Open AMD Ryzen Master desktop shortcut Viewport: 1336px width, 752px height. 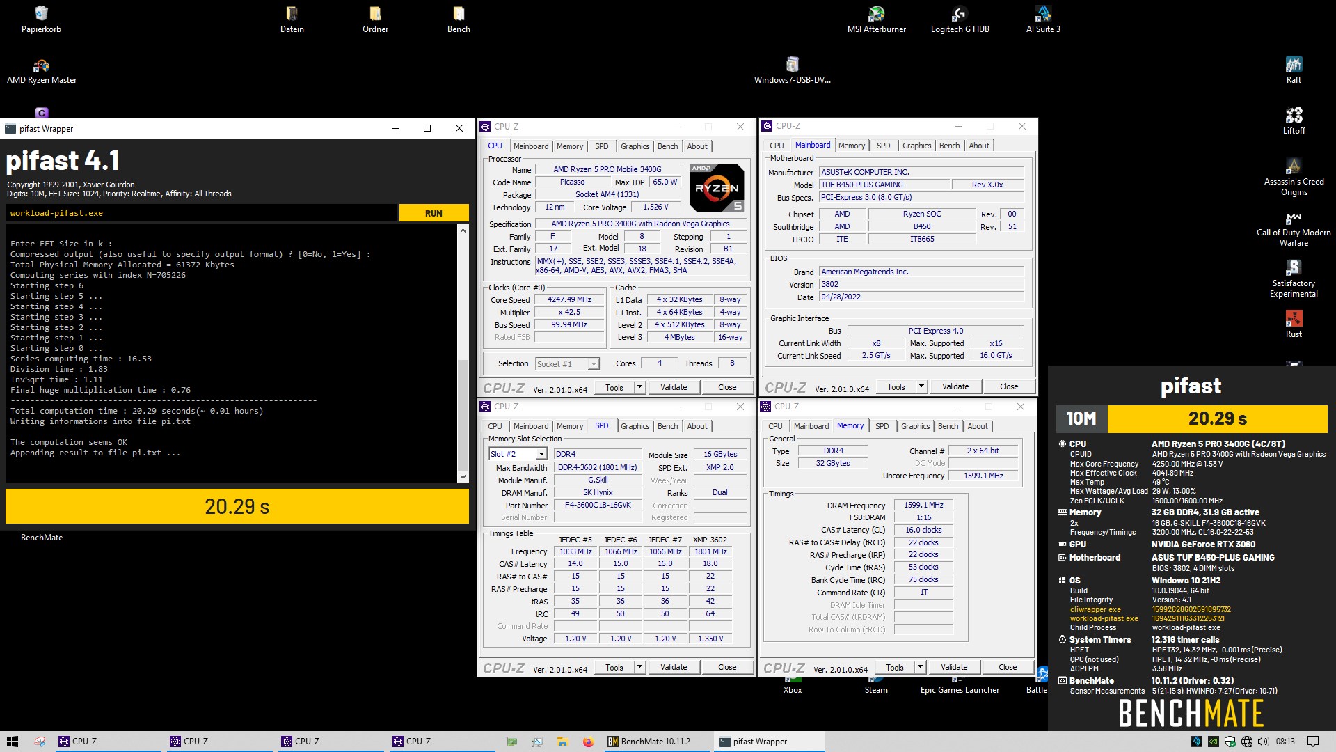42,70
